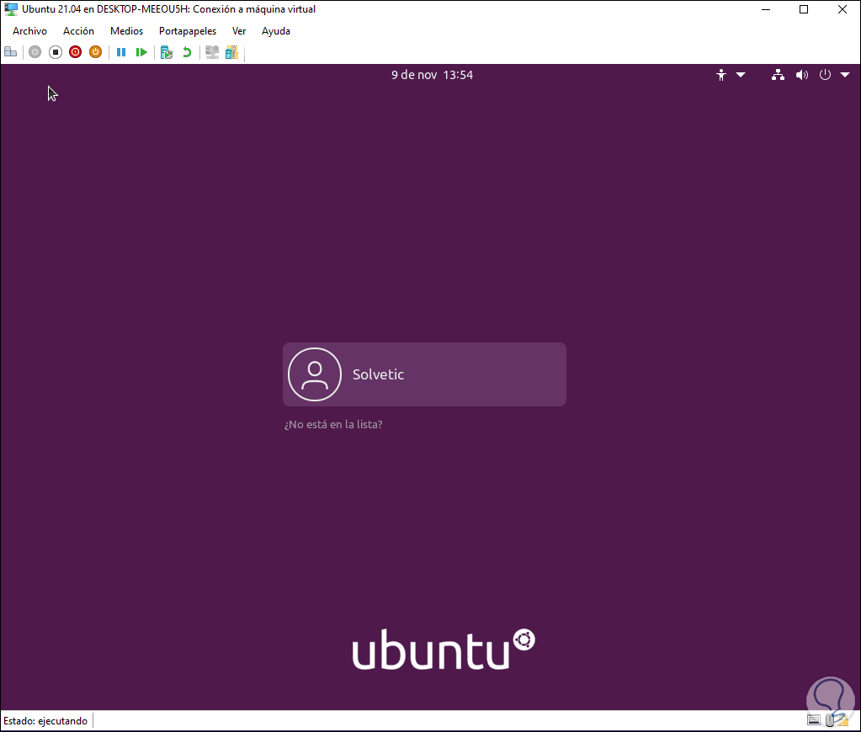Shut down the VM using the red icon
This screenshot has width=861, height=732.
[75, 52]
